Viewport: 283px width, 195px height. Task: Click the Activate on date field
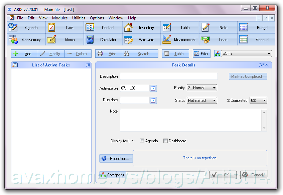135,88
